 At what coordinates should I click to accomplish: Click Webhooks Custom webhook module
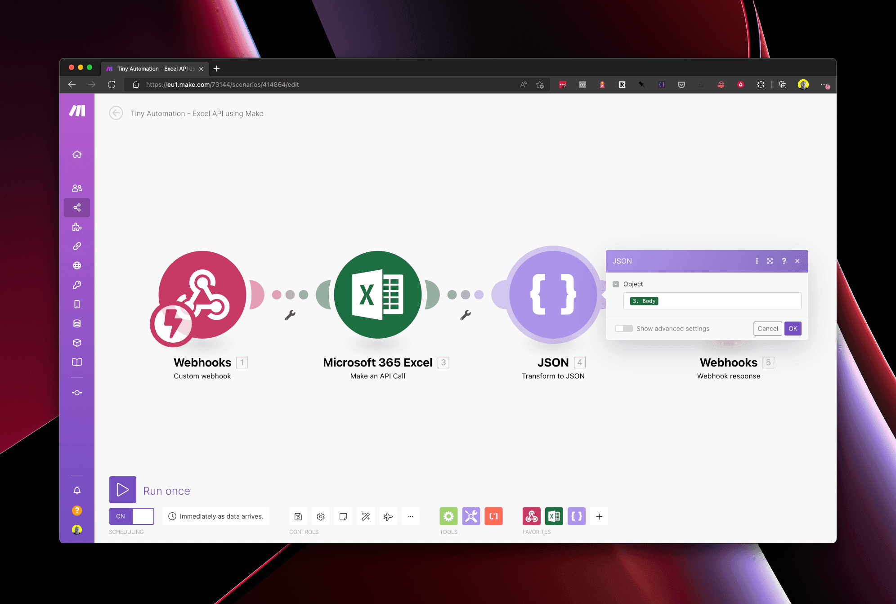click(x=202, y=295)
